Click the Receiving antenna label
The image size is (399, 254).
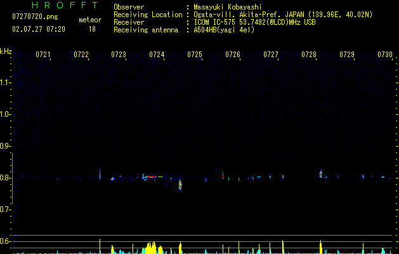146,30
